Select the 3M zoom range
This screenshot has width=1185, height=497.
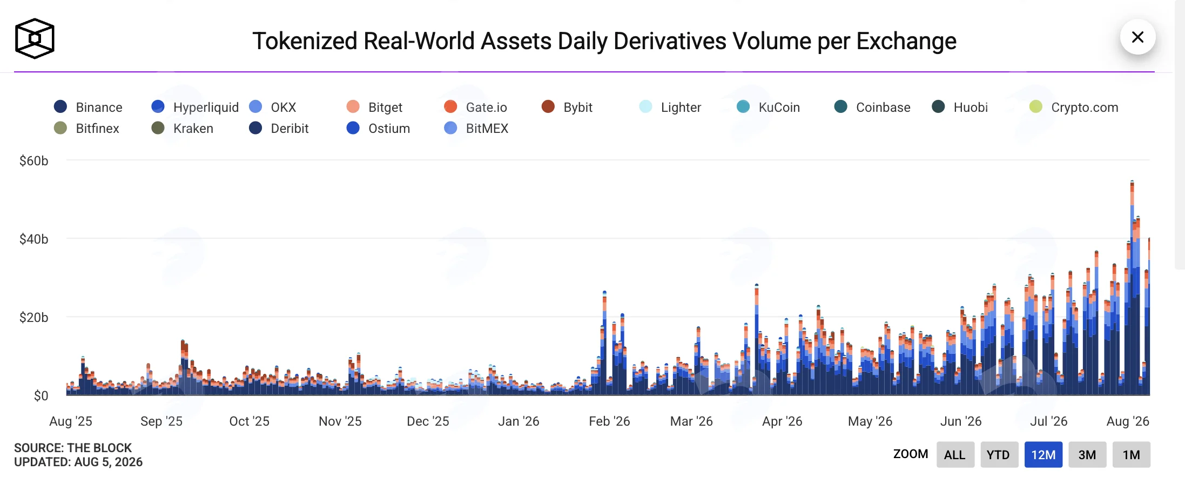pyautogui.click(x=1087, y=454)
